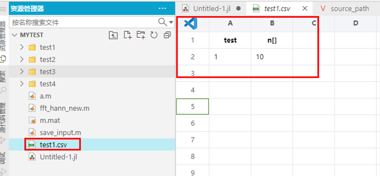Click the MATLAB file icon beside a.m

(32, 96)
